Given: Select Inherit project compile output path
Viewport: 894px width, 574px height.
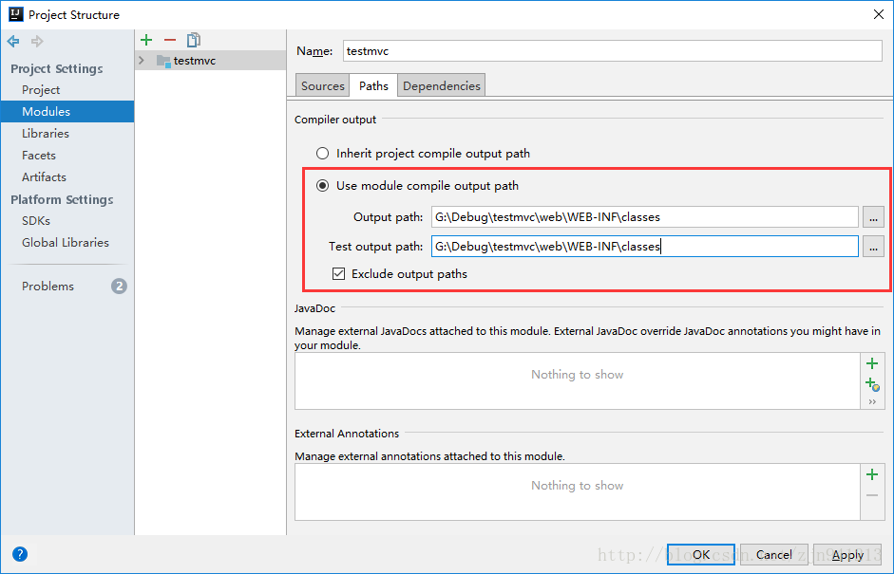Looking at the screenshot, I should [x=323, y=153].
